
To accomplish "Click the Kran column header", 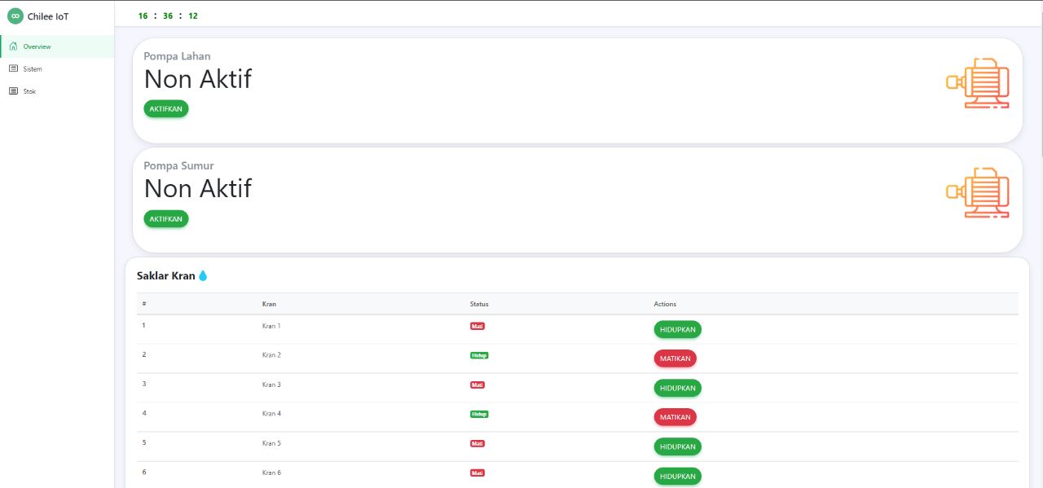I will pos(269,304).
